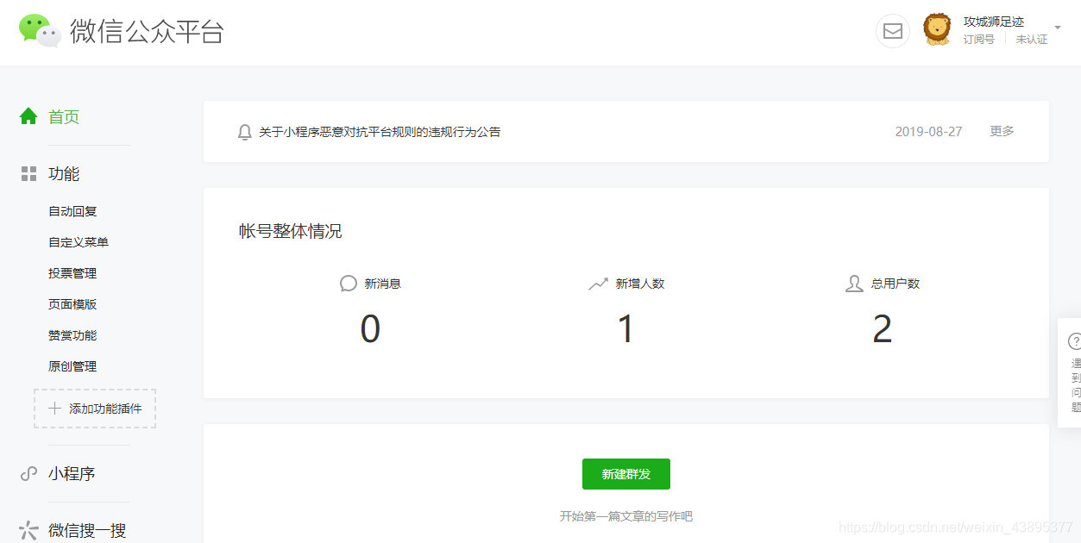Click the 总用户数 label
1081x543 pixels.
click(896, 284)
